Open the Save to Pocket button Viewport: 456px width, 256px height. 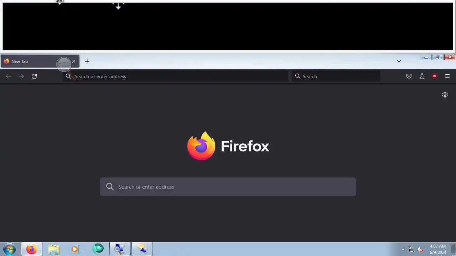409,76
